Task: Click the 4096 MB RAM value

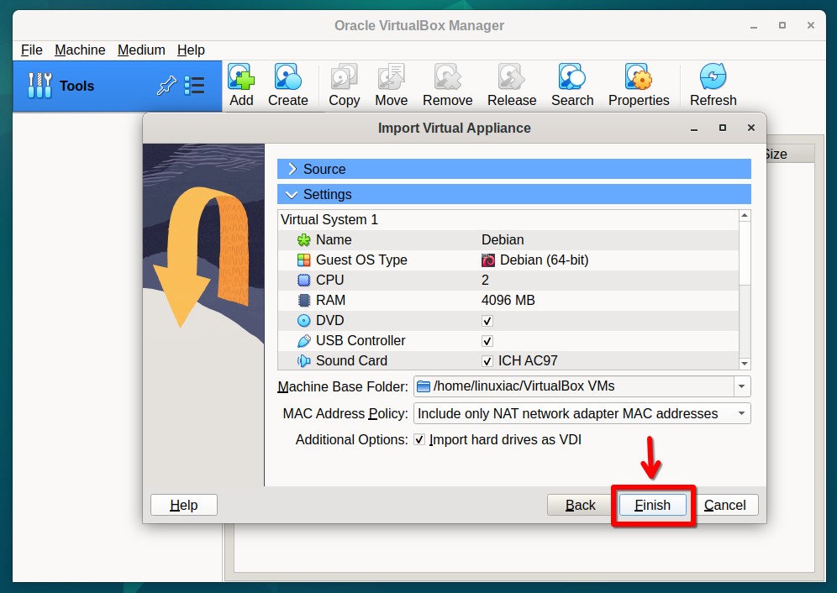Action: pyautogui.click(x=508, y=301)
